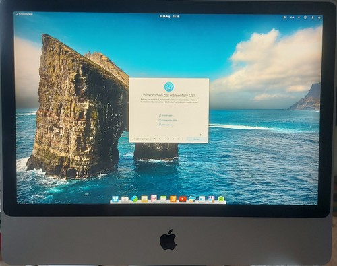
Task: Open the first link with the document icon
Action: click(166, 115)
